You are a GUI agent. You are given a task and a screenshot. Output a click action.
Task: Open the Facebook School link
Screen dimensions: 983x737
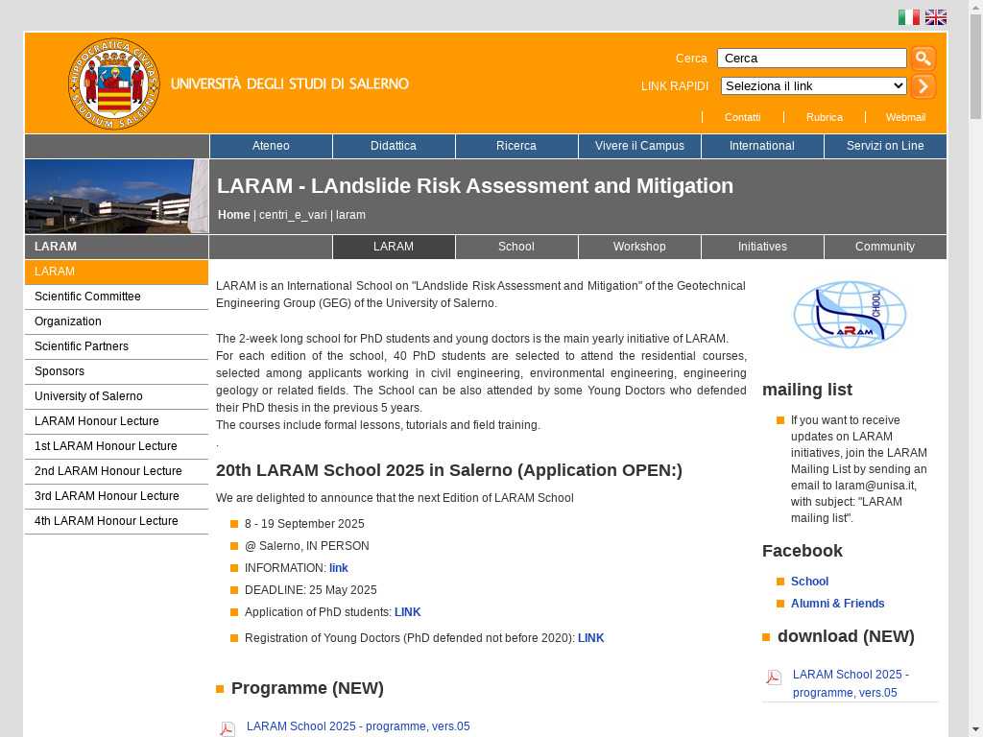tap(809, 582)
